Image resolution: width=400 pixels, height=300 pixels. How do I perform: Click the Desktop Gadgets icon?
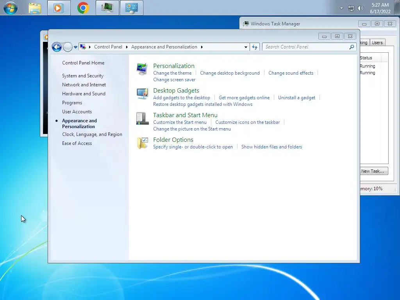click(142, 94)
